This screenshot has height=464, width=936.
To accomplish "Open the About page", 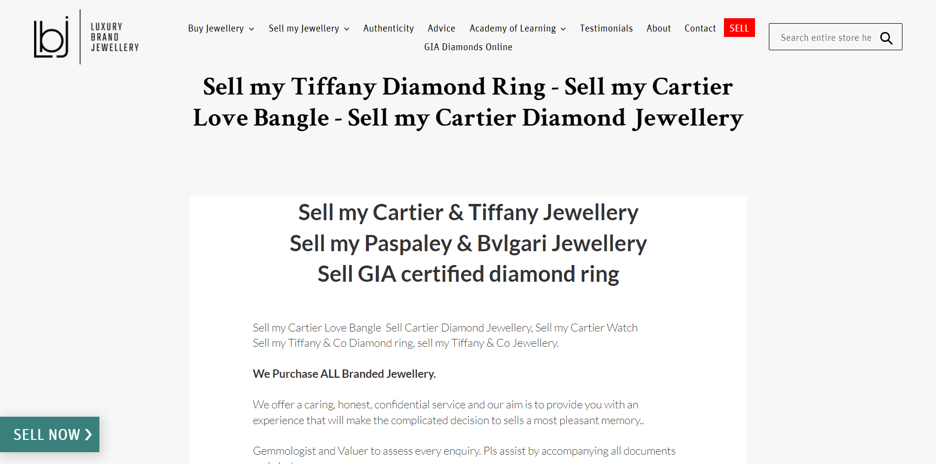I will [x=658, y=29].
